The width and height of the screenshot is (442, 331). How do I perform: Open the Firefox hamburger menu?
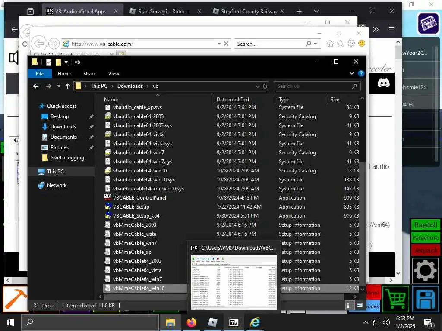[391, 29]
